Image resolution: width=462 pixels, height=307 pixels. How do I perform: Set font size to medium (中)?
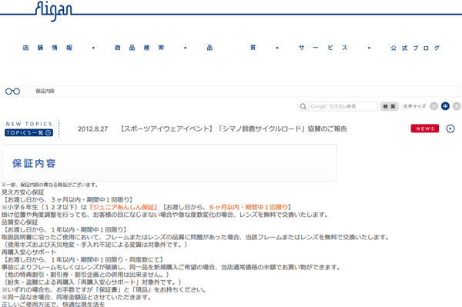pos(445,106)
